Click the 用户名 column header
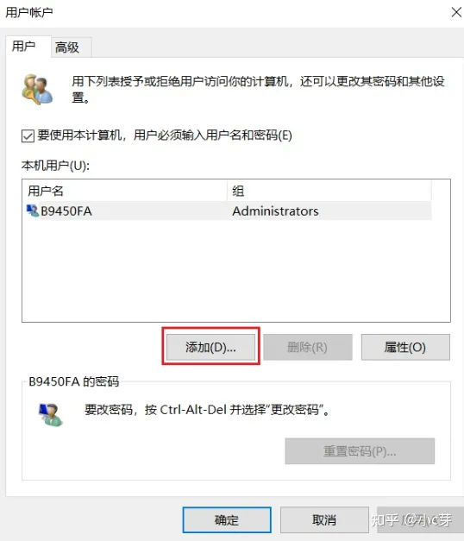Viewport: 464px width, 541px height. (125, 191)
